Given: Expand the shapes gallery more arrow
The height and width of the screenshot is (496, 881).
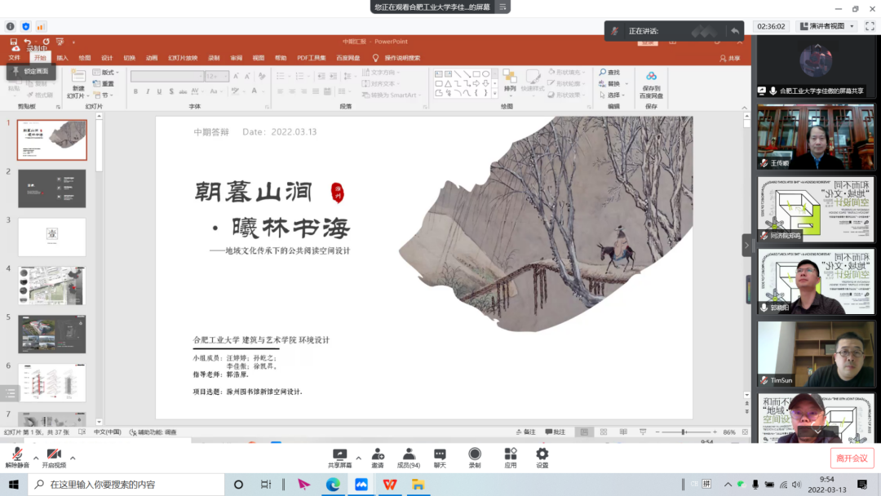Looking at the screenshot, I should click(494, 93).
